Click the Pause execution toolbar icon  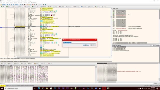(x=9, y=4)
